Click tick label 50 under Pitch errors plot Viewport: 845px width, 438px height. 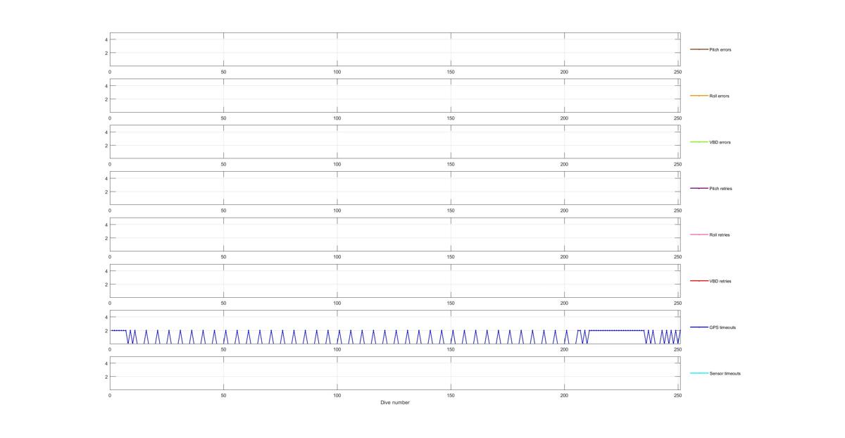[224, 72]
